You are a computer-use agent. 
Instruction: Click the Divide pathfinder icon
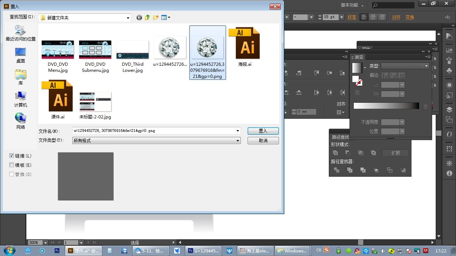[x=337, y=170]
